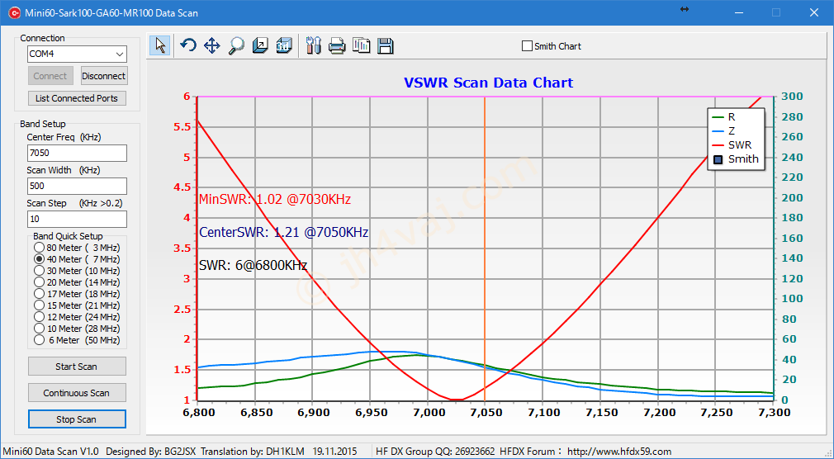The height and width of the screenshot is (459, 834).
Task: Click the copy chart icon
Action: 362,45
